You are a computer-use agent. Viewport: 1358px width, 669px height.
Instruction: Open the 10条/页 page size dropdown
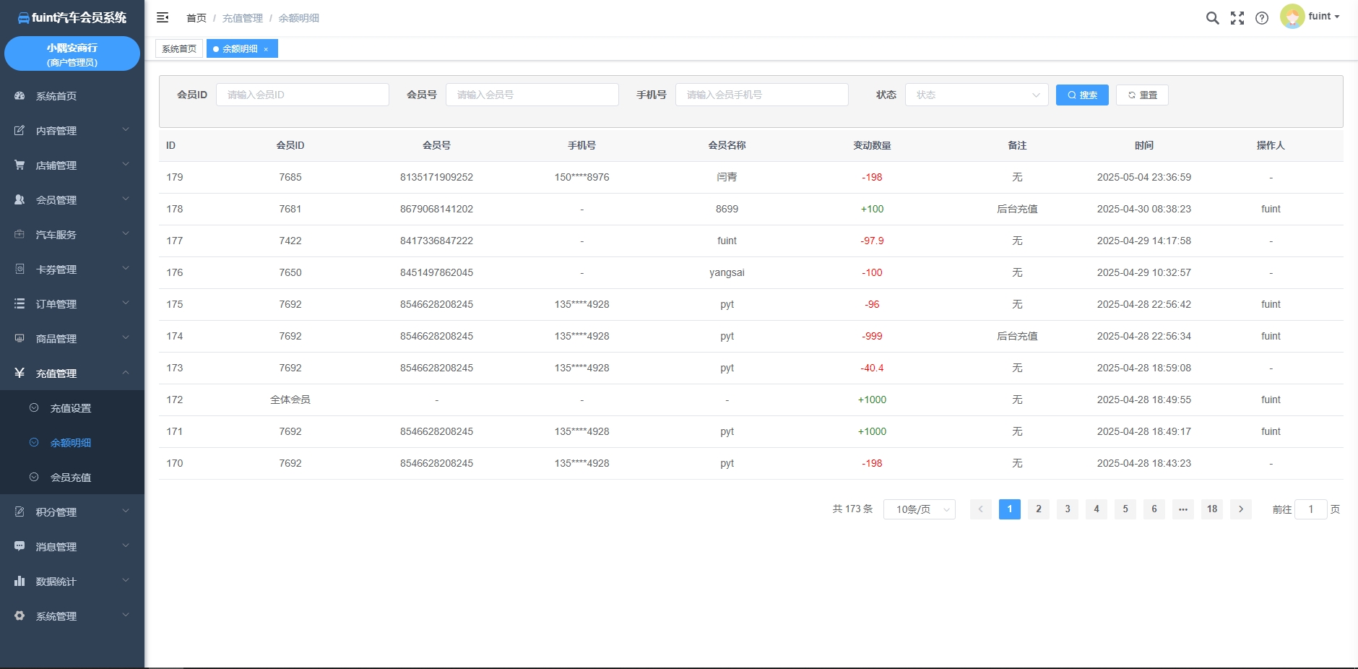[919, 509]
